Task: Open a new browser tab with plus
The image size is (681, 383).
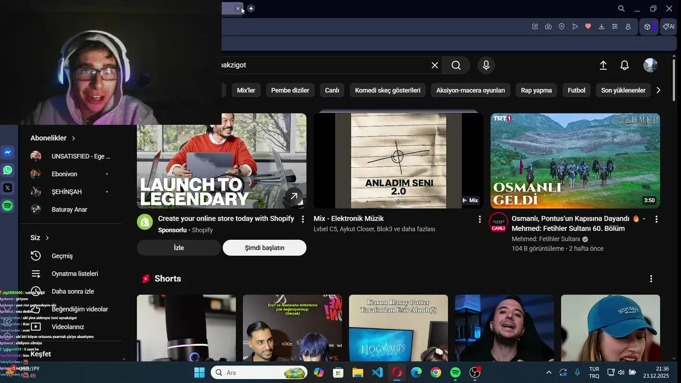Action: click(x=251, y=9)
